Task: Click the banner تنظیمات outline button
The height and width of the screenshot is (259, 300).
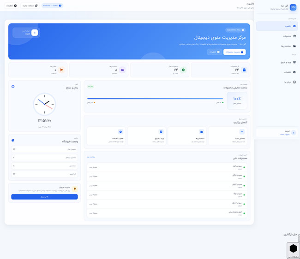Action: (215, 52)
